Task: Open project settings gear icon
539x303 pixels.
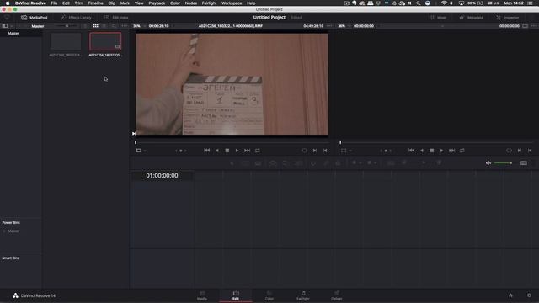Action: (x=529, y=295)
